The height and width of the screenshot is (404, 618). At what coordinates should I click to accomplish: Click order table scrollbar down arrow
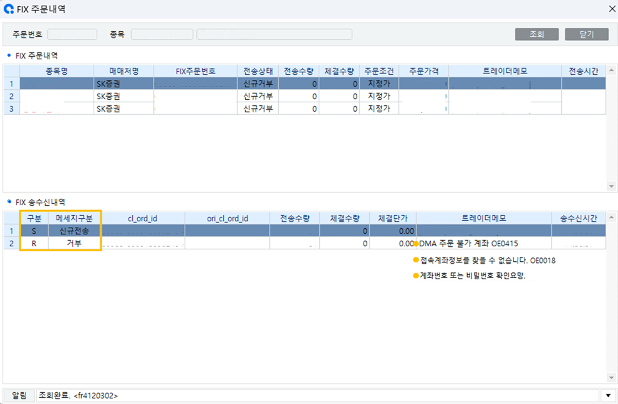tap(611, 186)
